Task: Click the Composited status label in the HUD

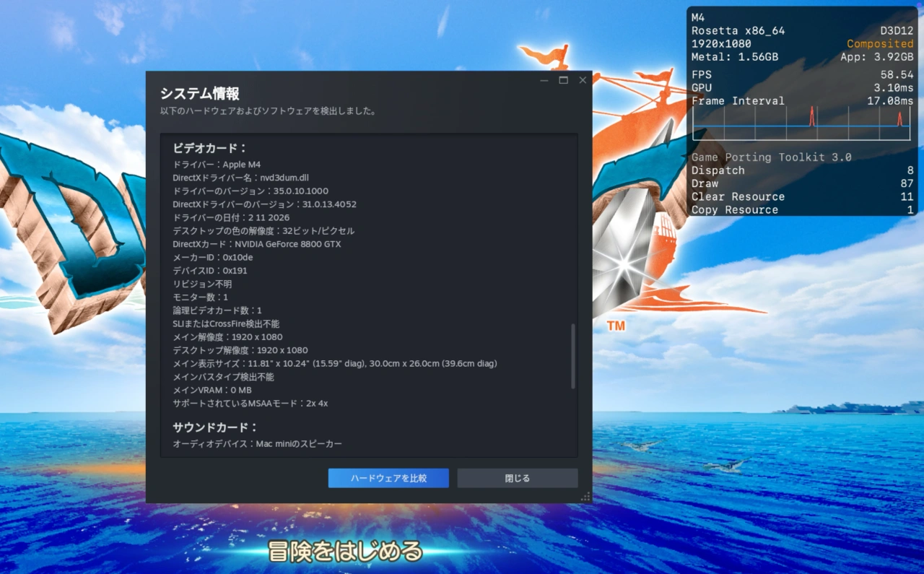Action: pos(880,43)
